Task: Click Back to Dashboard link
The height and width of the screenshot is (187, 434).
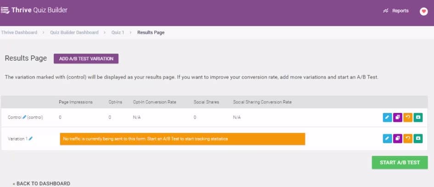Action: click(x=41, y=183)
